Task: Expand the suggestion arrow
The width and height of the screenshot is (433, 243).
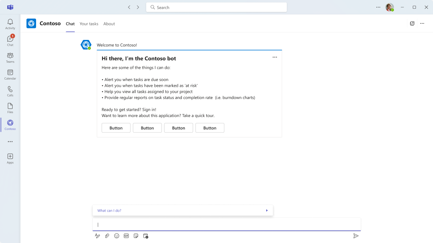Action: 267,211
